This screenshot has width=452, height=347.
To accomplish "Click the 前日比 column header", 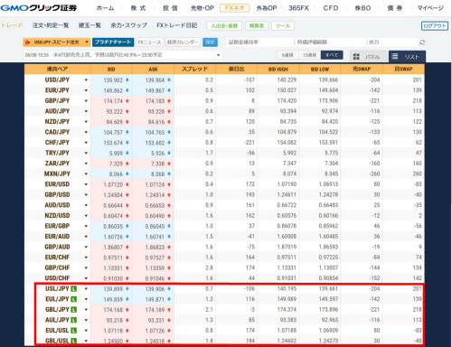I will point(236,69).
